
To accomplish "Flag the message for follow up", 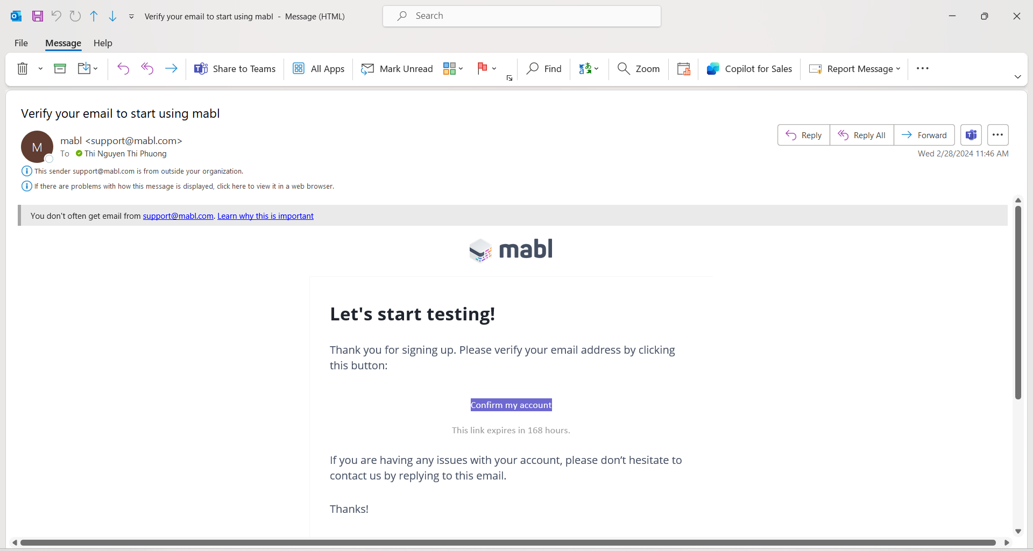I will point(483,68).
